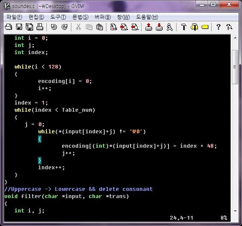
Task: Click the scrollbar down arrow
Action: tap(235, 211)
